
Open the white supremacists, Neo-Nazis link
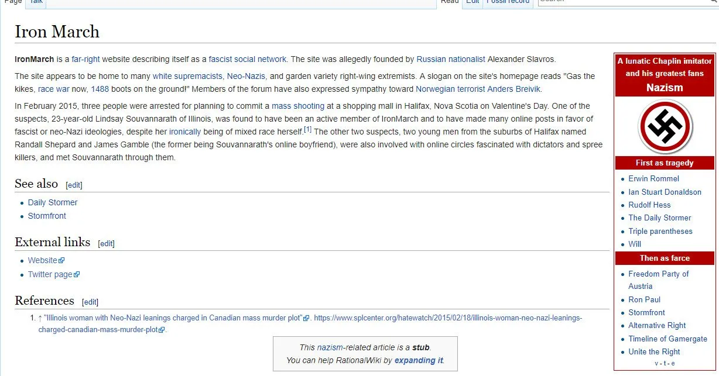point(210,76)
